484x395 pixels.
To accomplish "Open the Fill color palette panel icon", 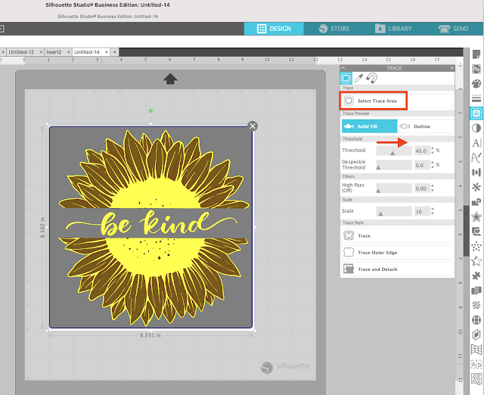I will point(476,84).
